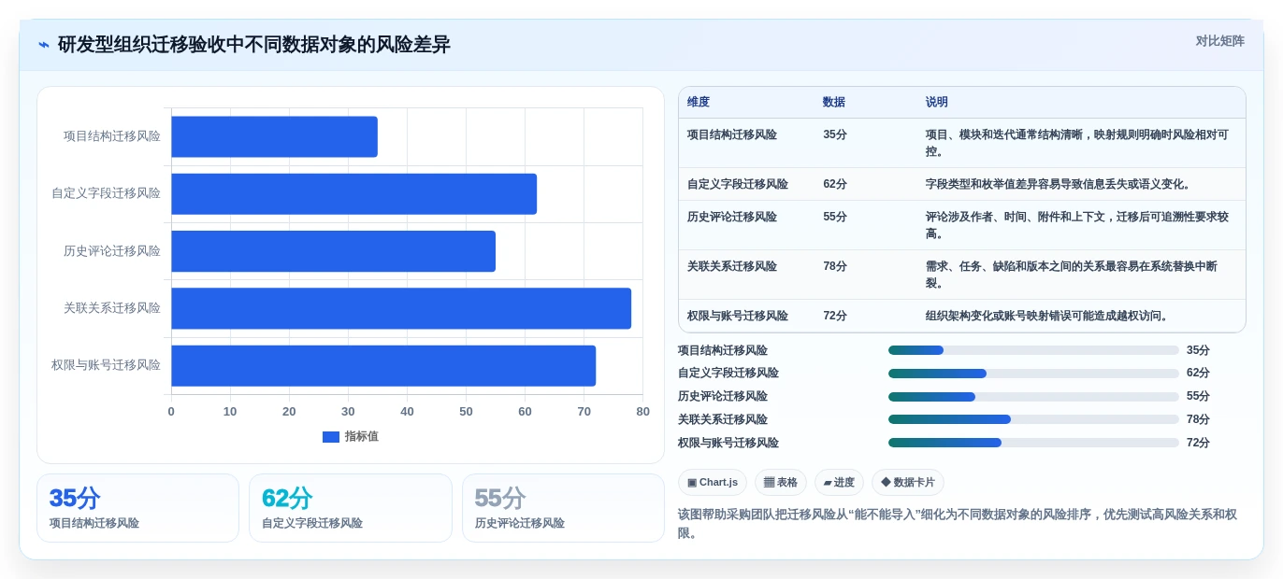1283x579 pixels.
Task: Open the 35分 项目结构迁移风险 card
Action: click(137, 508)
